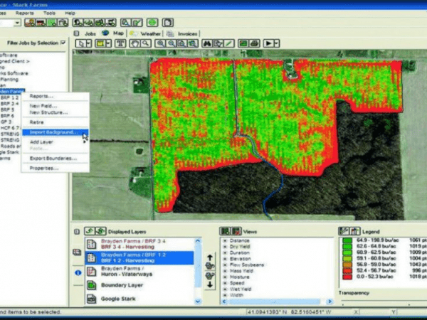Expand the Wet Yield view
This screenshot has width=427, height=320.
click(225, 289)
